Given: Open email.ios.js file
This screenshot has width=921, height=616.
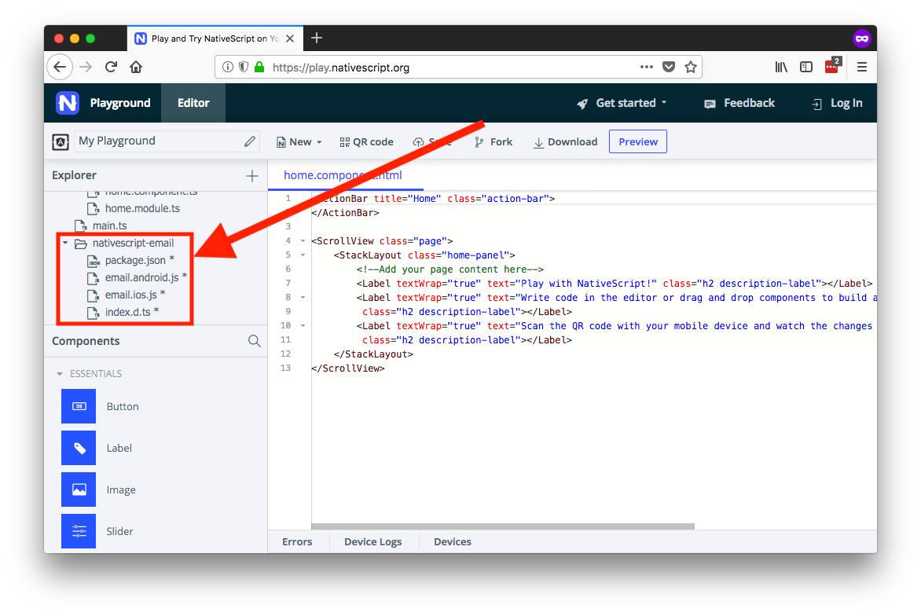Looking at the screenshot, I should tap(130, 294).
